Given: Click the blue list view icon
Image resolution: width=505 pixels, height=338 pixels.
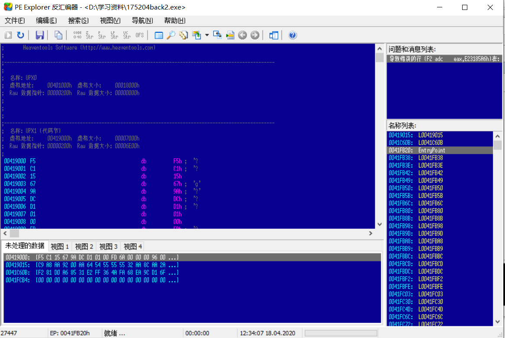Looking at the screenshot, I should coord(159,35).
